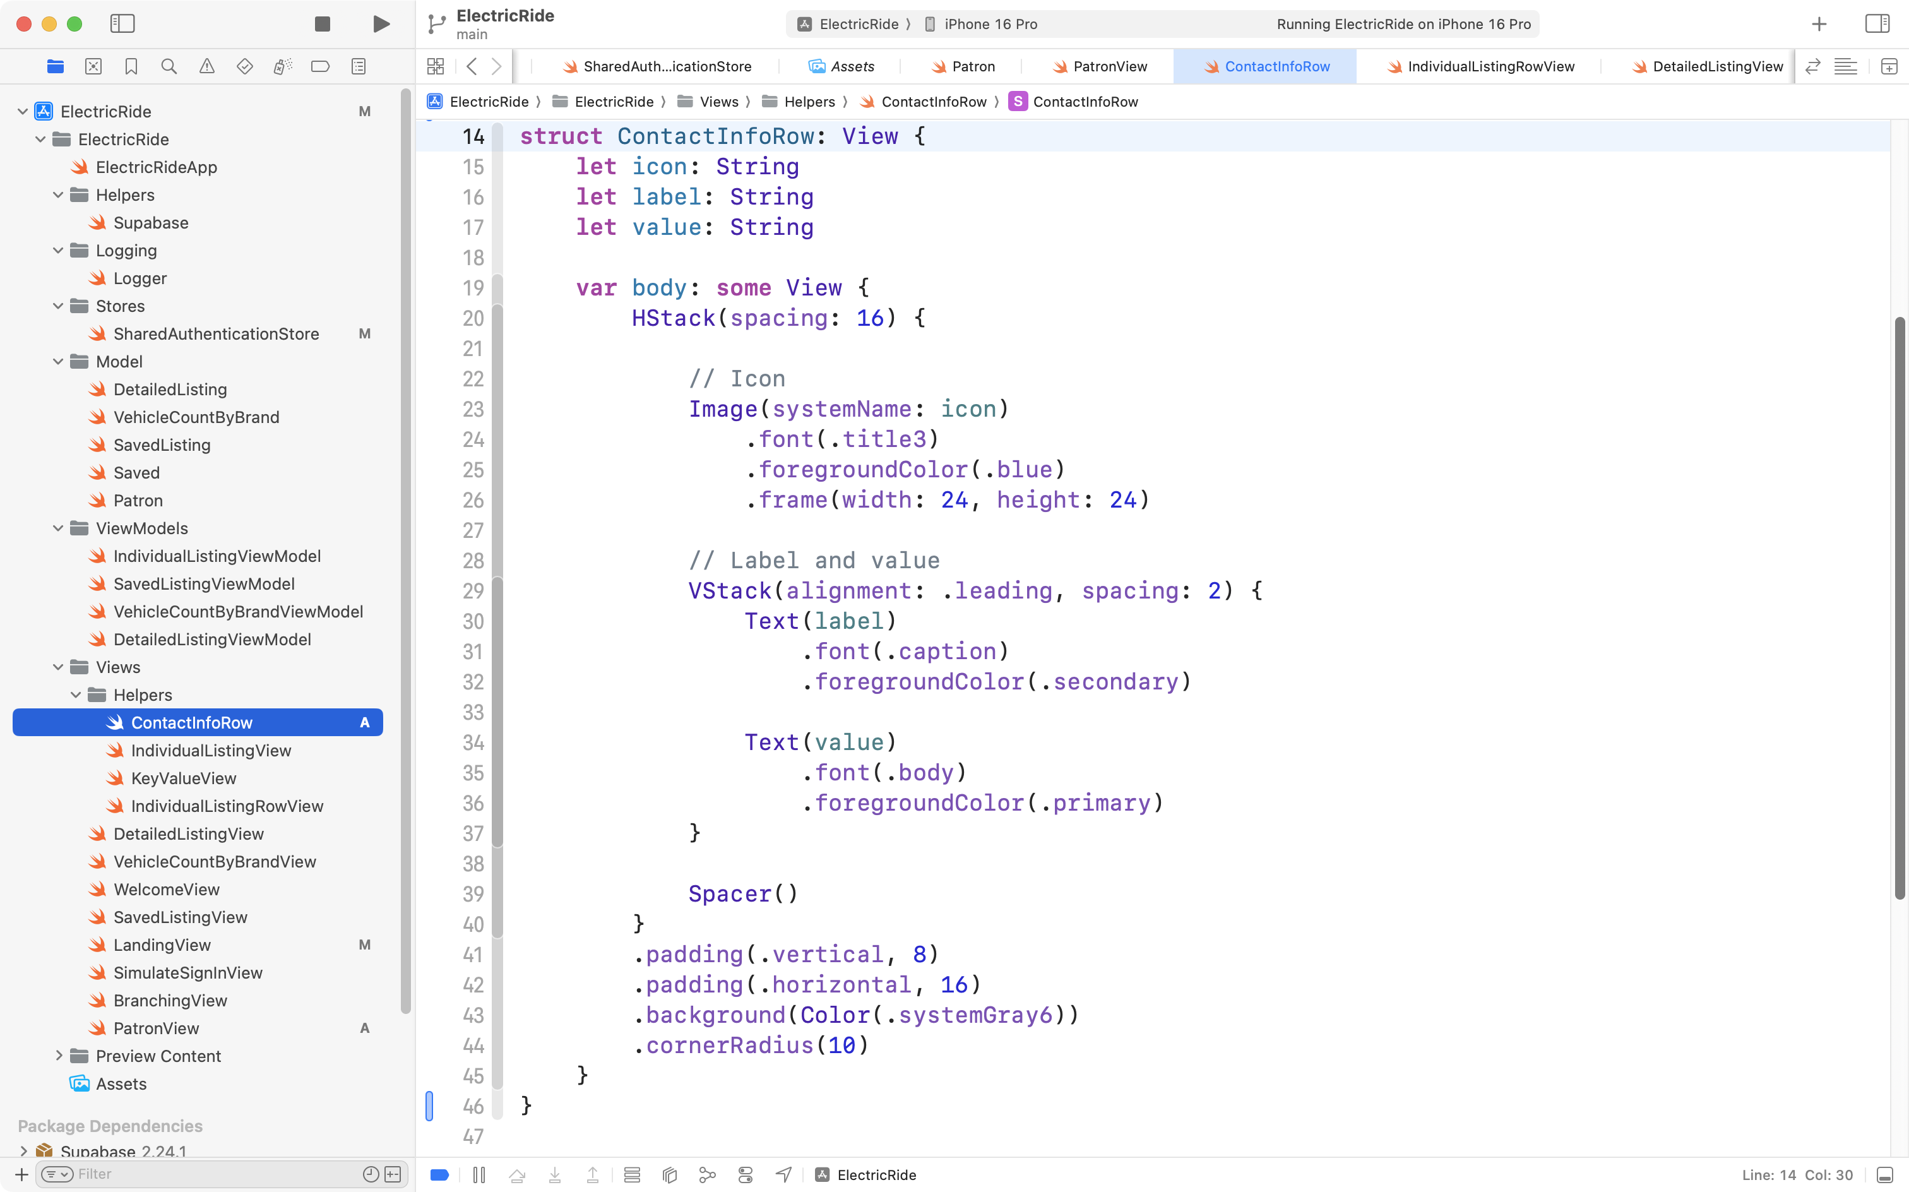1909x1192 pixels.
Task: Expand the Preview Content folder
Action: pyautogui.click(x=58, y=1056)
